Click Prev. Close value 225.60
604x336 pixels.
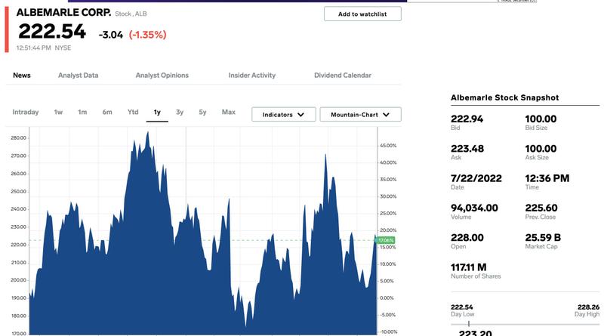click(x=541, y=208)
